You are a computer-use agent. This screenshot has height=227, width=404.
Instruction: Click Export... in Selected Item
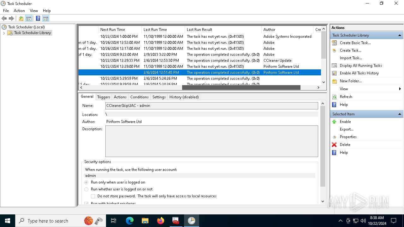tap(347, 129)
